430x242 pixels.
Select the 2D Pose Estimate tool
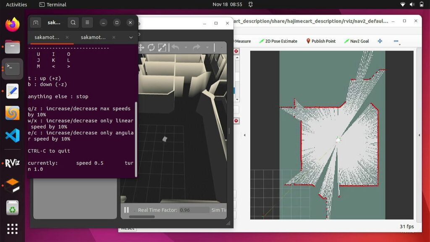point(278,41)
